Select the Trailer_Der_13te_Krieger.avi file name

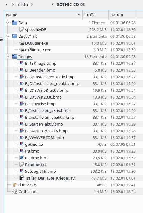pyautogui.click(x=50, y=178)
